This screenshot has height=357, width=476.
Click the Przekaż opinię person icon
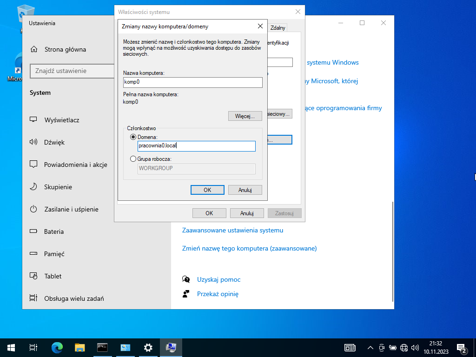click(x=186, y=294)
